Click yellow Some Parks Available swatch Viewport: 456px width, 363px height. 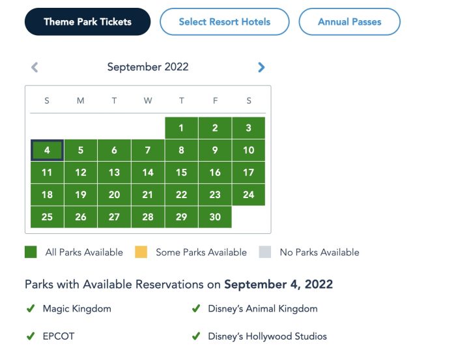(x=141, y=252)
